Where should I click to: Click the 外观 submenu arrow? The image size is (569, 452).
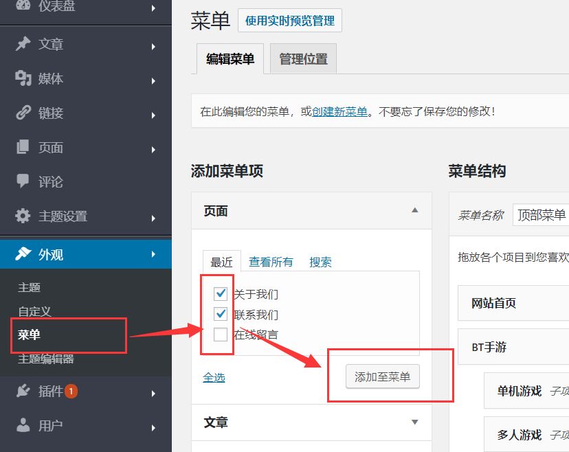point(153,254)
